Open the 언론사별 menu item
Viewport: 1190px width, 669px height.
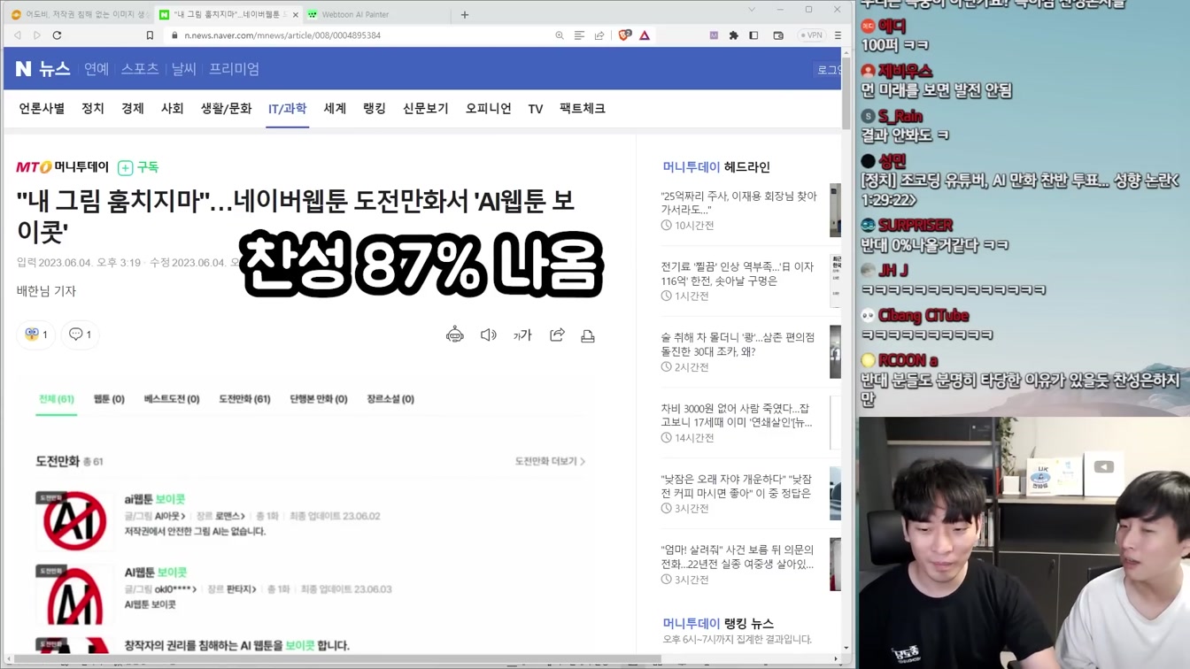(x=42, y=109)
